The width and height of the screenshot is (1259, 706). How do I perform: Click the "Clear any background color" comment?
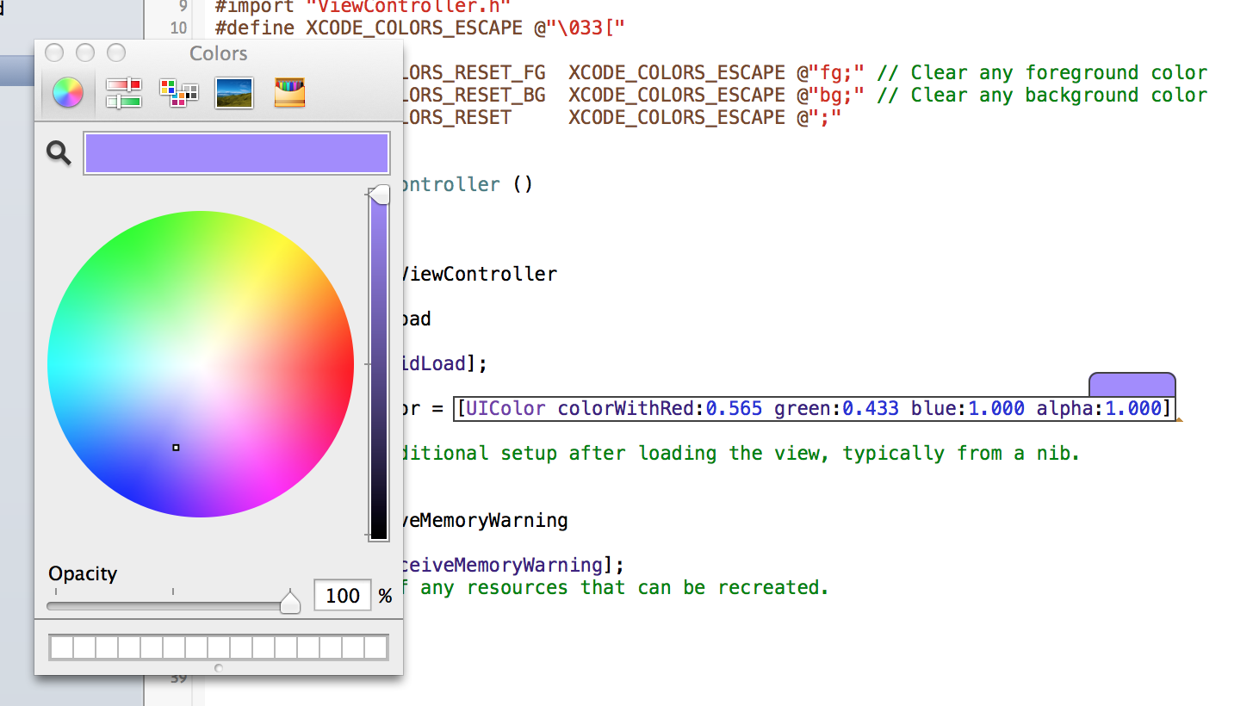point(1042,95)
